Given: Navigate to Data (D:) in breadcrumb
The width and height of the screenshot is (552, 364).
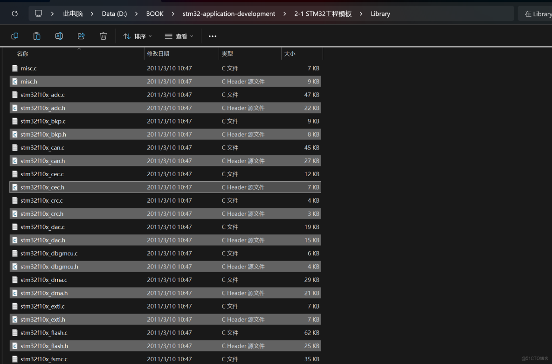Looking at the screenshot, I should coord(114,14).
